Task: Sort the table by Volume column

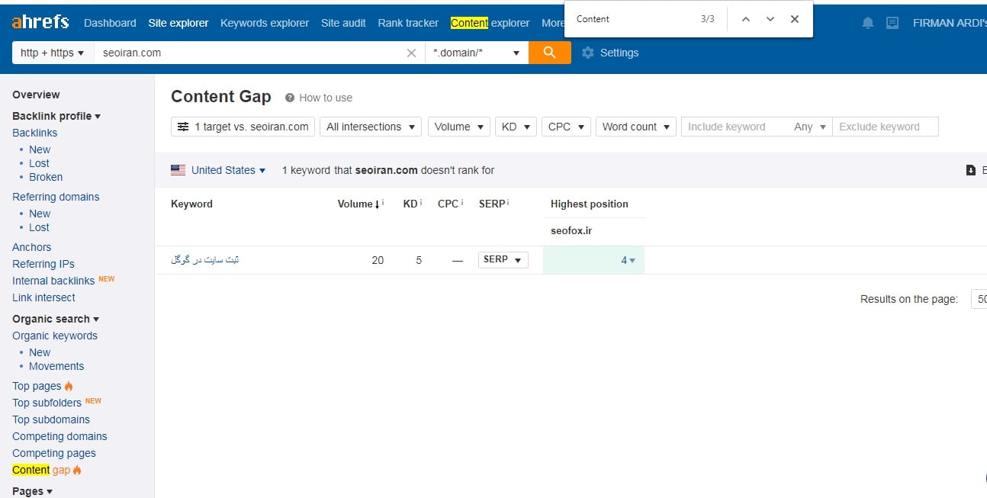Action: coord(358,204)
